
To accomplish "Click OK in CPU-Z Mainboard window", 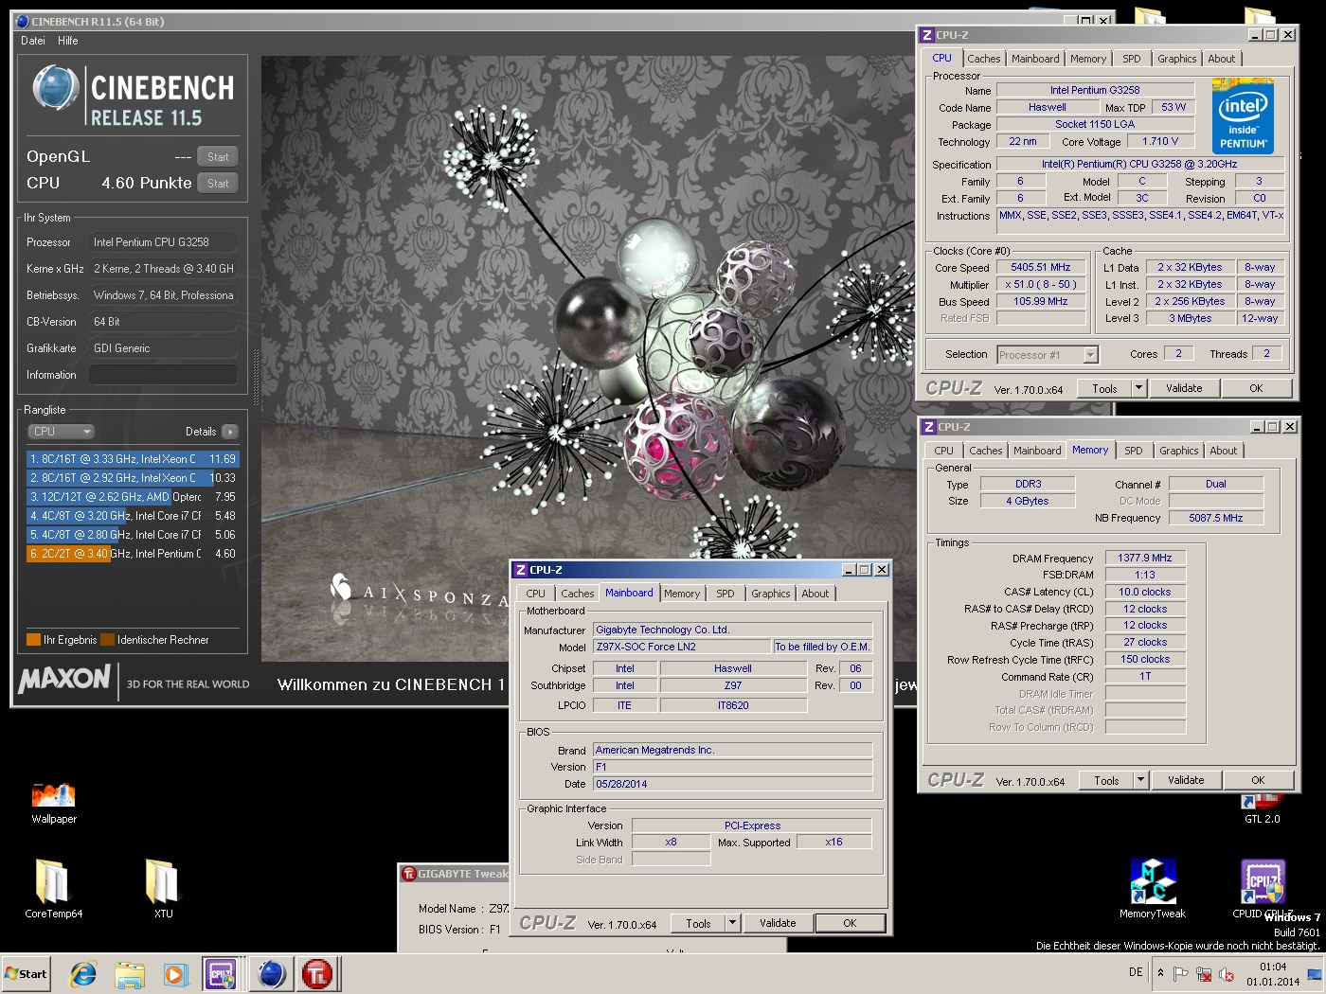I will [x=850, y=923].
